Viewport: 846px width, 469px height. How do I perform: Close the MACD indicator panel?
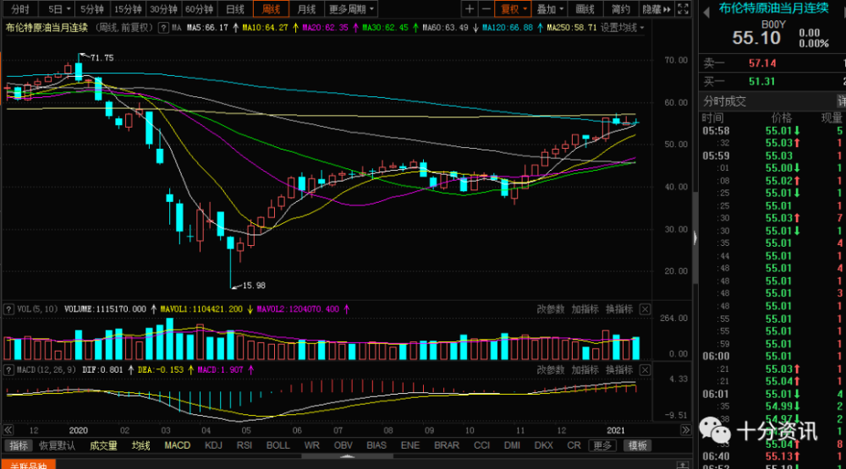coord(645,370)
